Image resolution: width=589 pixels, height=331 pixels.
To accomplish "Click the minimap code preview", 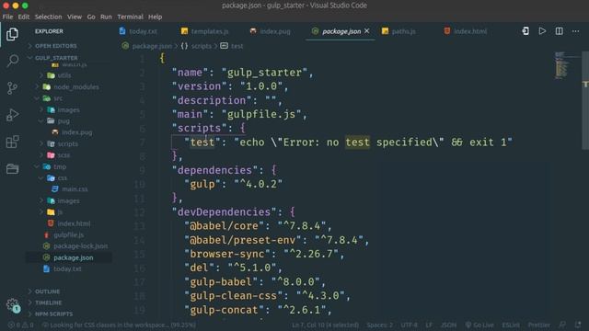I will click(x=561, y=65).
